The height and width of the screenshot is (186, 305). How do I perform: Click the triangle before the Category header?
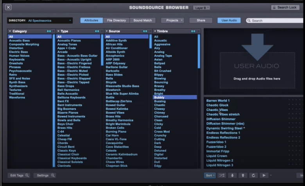(10, 31)
